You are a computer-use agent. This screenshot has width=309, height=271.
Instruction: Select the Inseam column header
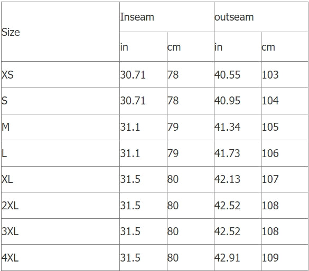tap(167, 17)
